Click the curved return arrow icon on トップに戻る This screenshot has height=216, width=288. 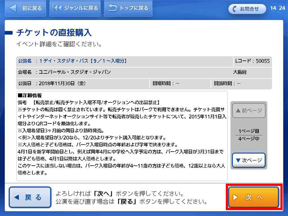(x=113, y=8)
